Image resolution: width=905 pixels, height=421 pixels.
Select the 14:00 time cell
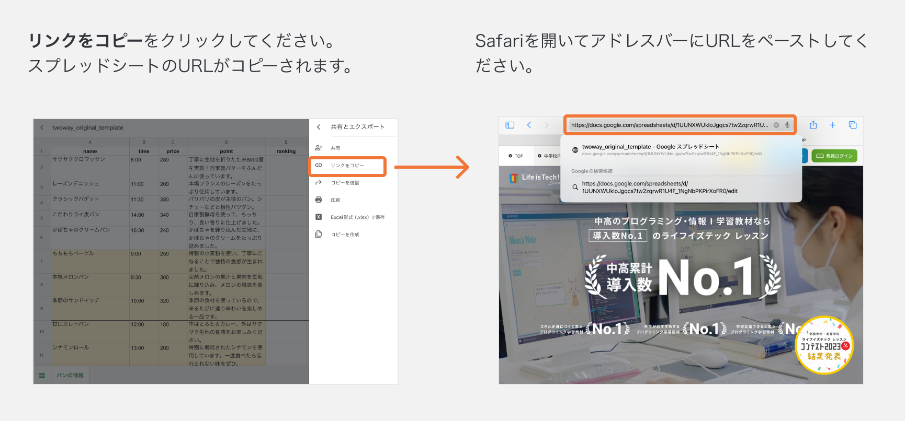tap(144, 218)
